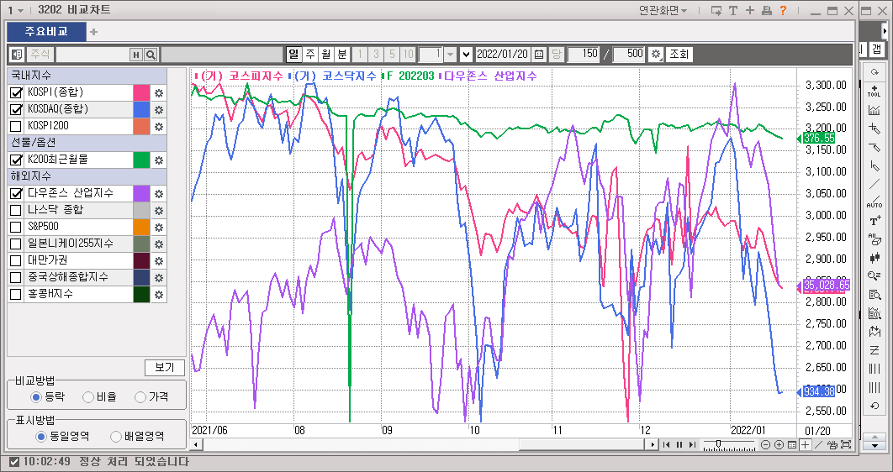The height and width of the screenshot is (472, 893).
Task: Uncheck the 다우존스 산업지수 checkbox
Action: [16, 193]
